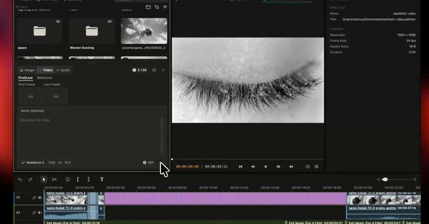Open media sort order arrows
The height and width of the screenshot is (224, 429).
click(157, 7)
